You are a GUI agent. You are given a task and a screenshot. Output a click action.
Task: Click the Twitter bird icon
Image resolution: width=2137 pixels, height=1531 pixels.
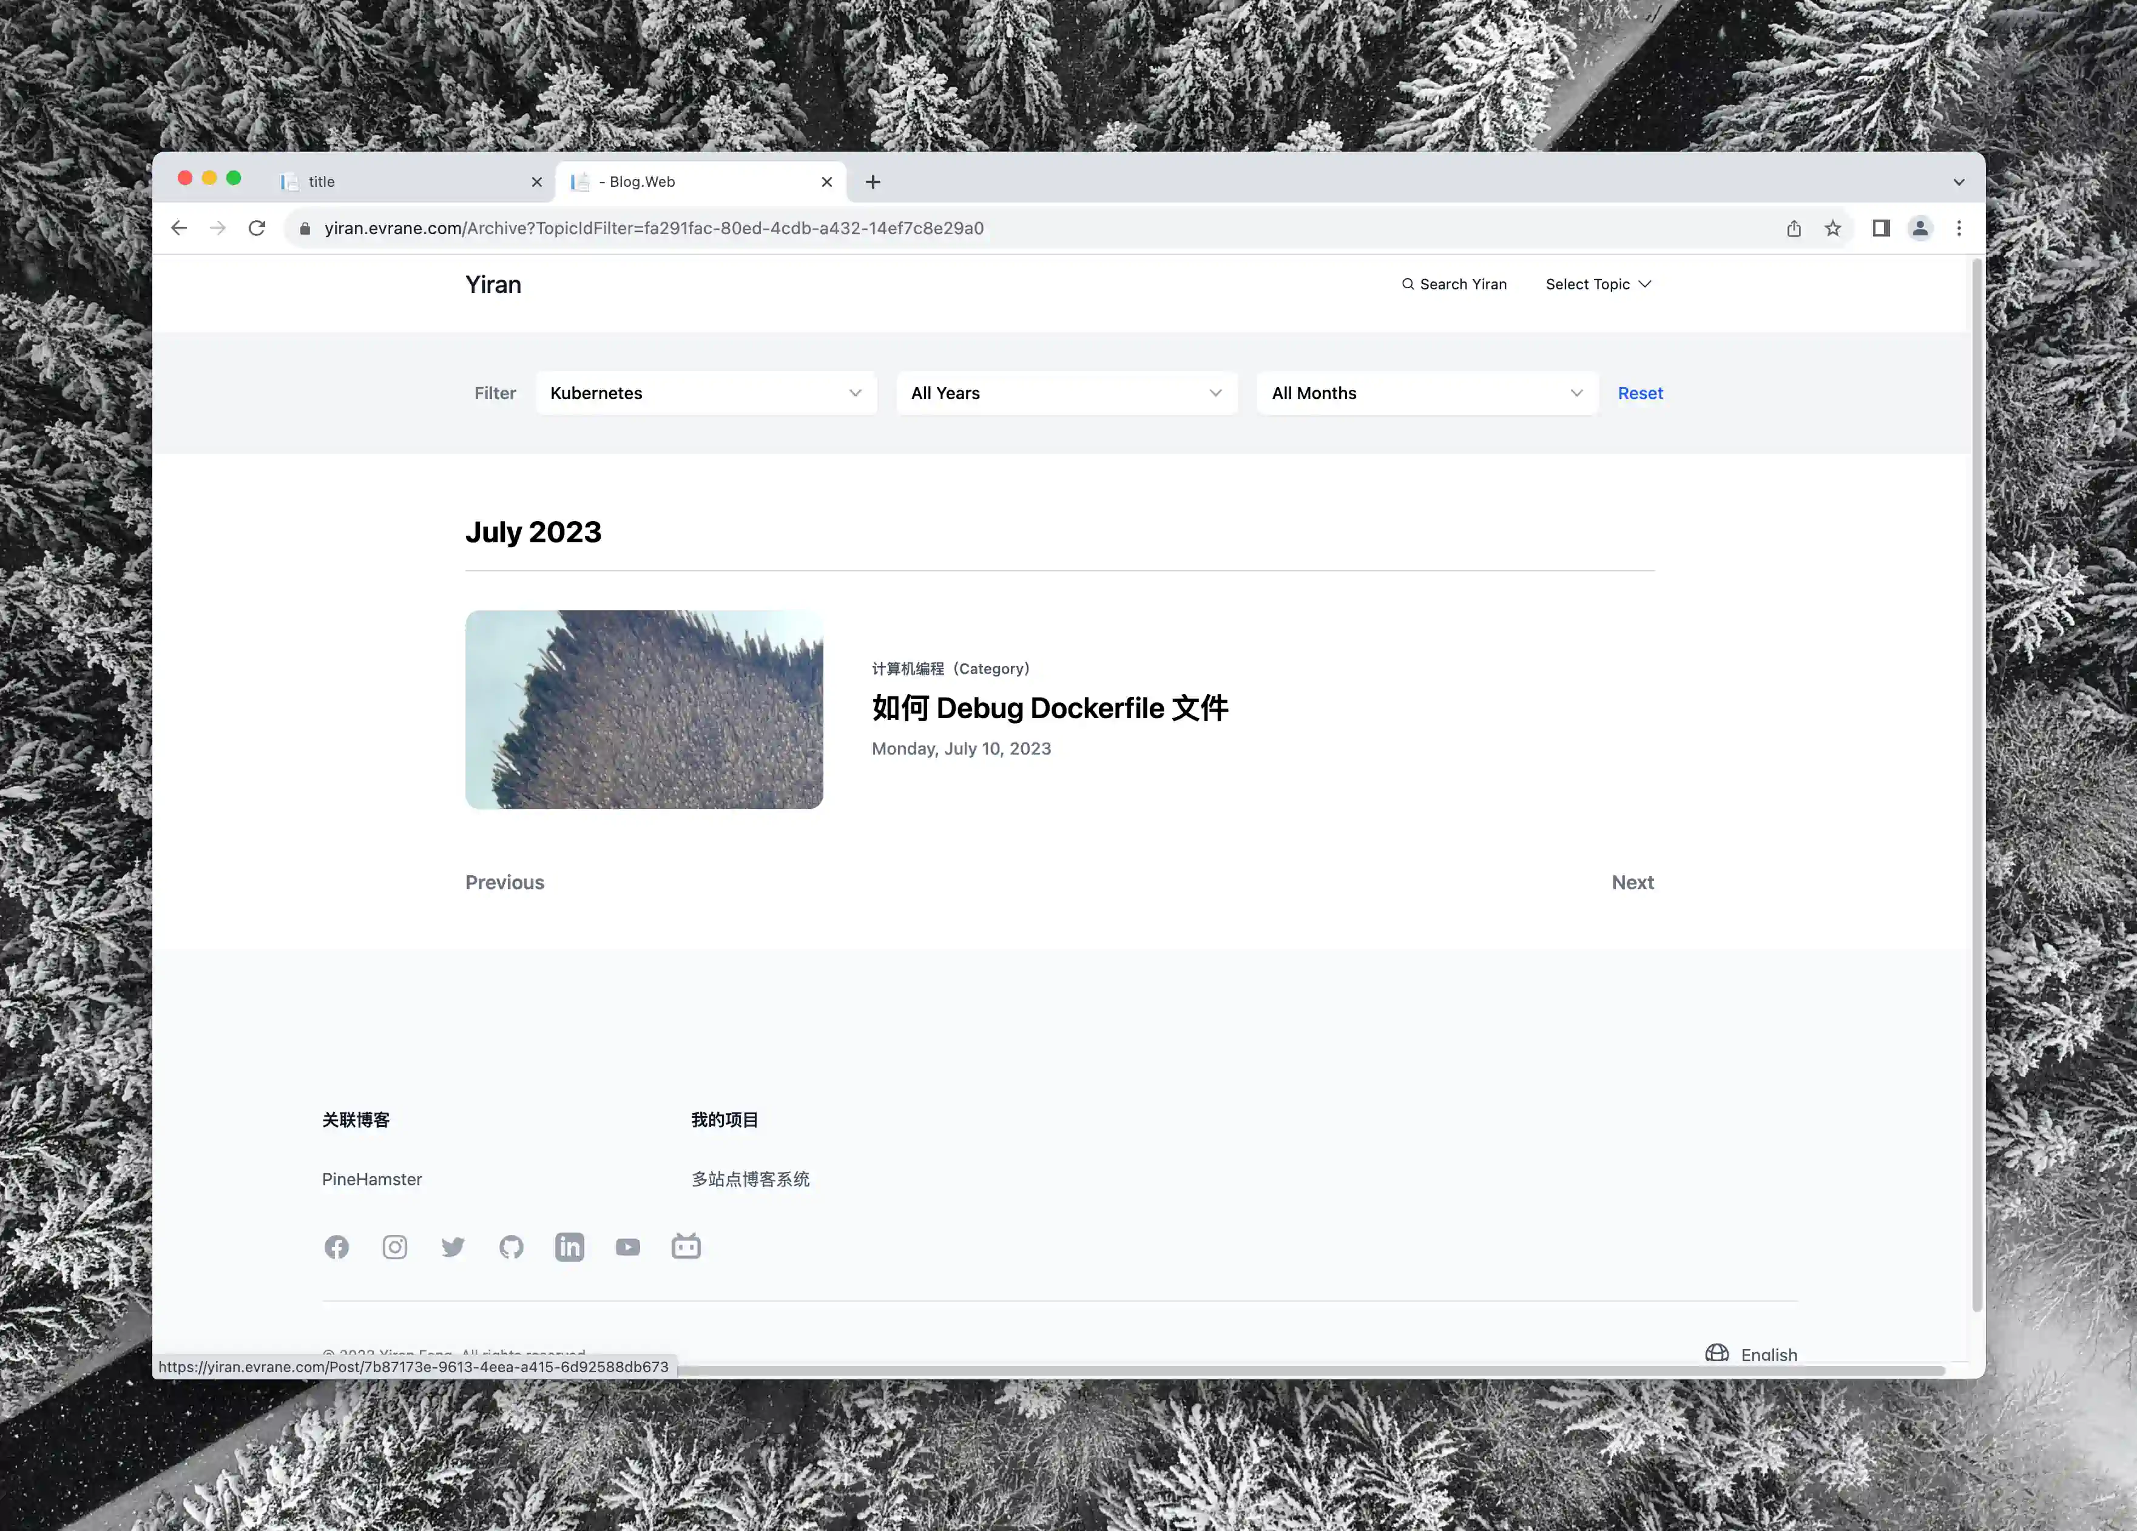pyautogui.click(x=453, y=1247)
